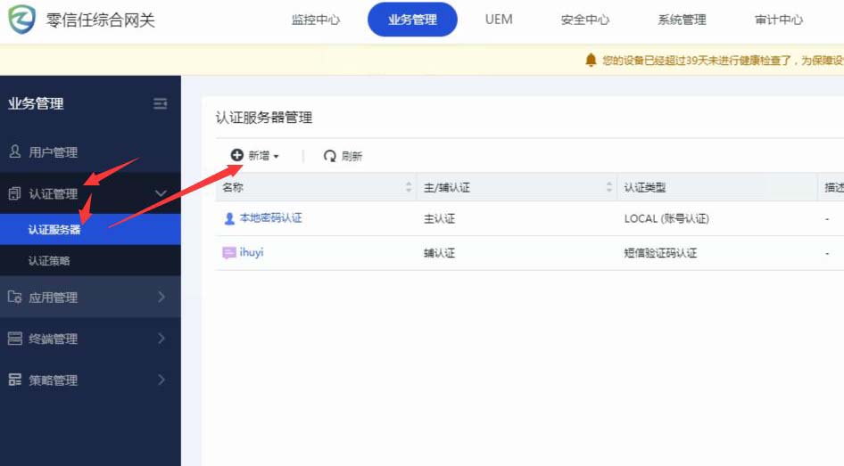The height and width of the screenshot is (466, 844).
Task: Sort the table by 名称 column
Action: tap(410, 187)
